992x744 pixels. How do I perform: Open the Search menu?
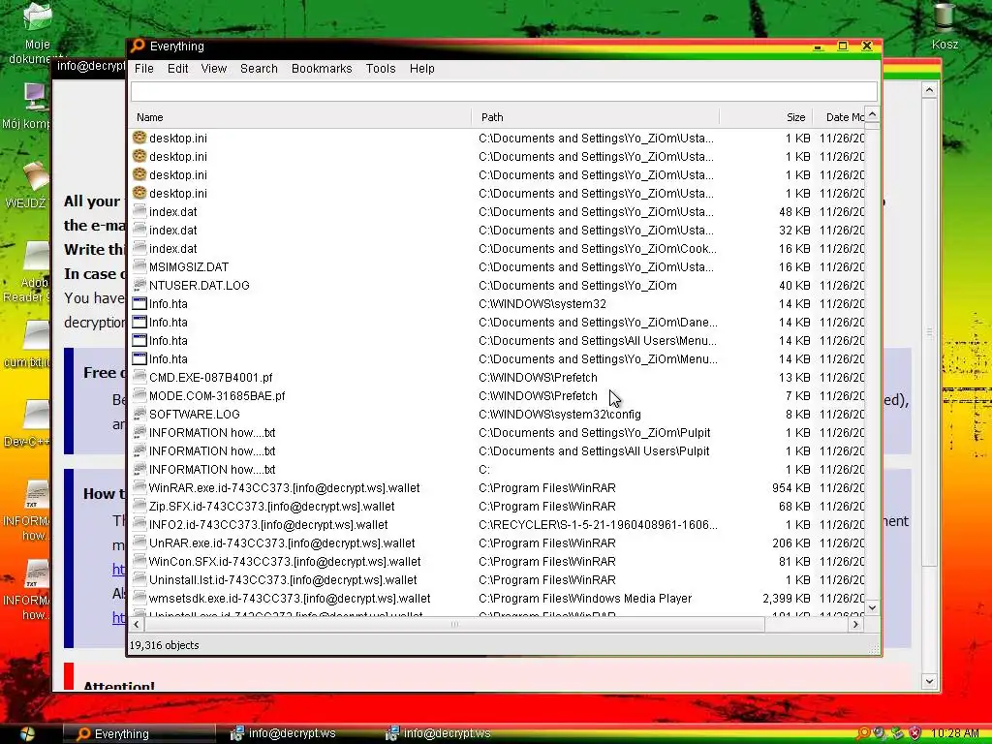click(259, 69)
